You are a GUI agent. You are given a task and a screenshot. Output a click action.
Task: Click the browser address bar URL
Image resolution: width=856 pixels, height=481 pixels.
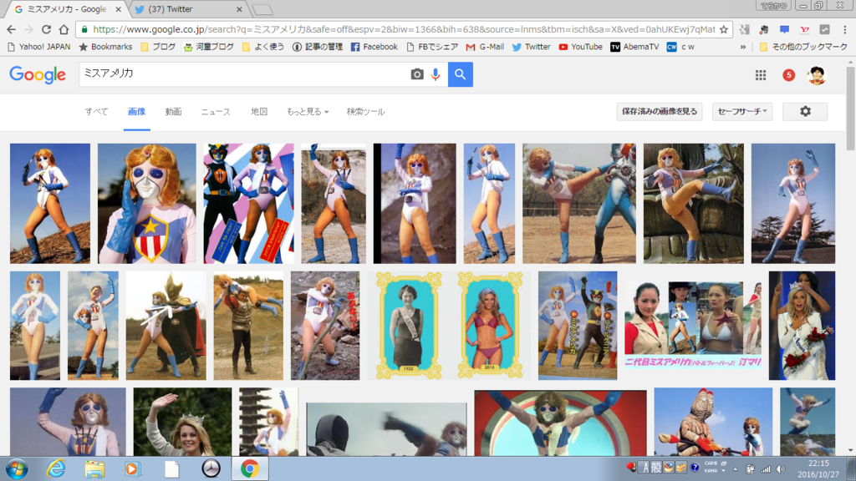pos(404,29)
